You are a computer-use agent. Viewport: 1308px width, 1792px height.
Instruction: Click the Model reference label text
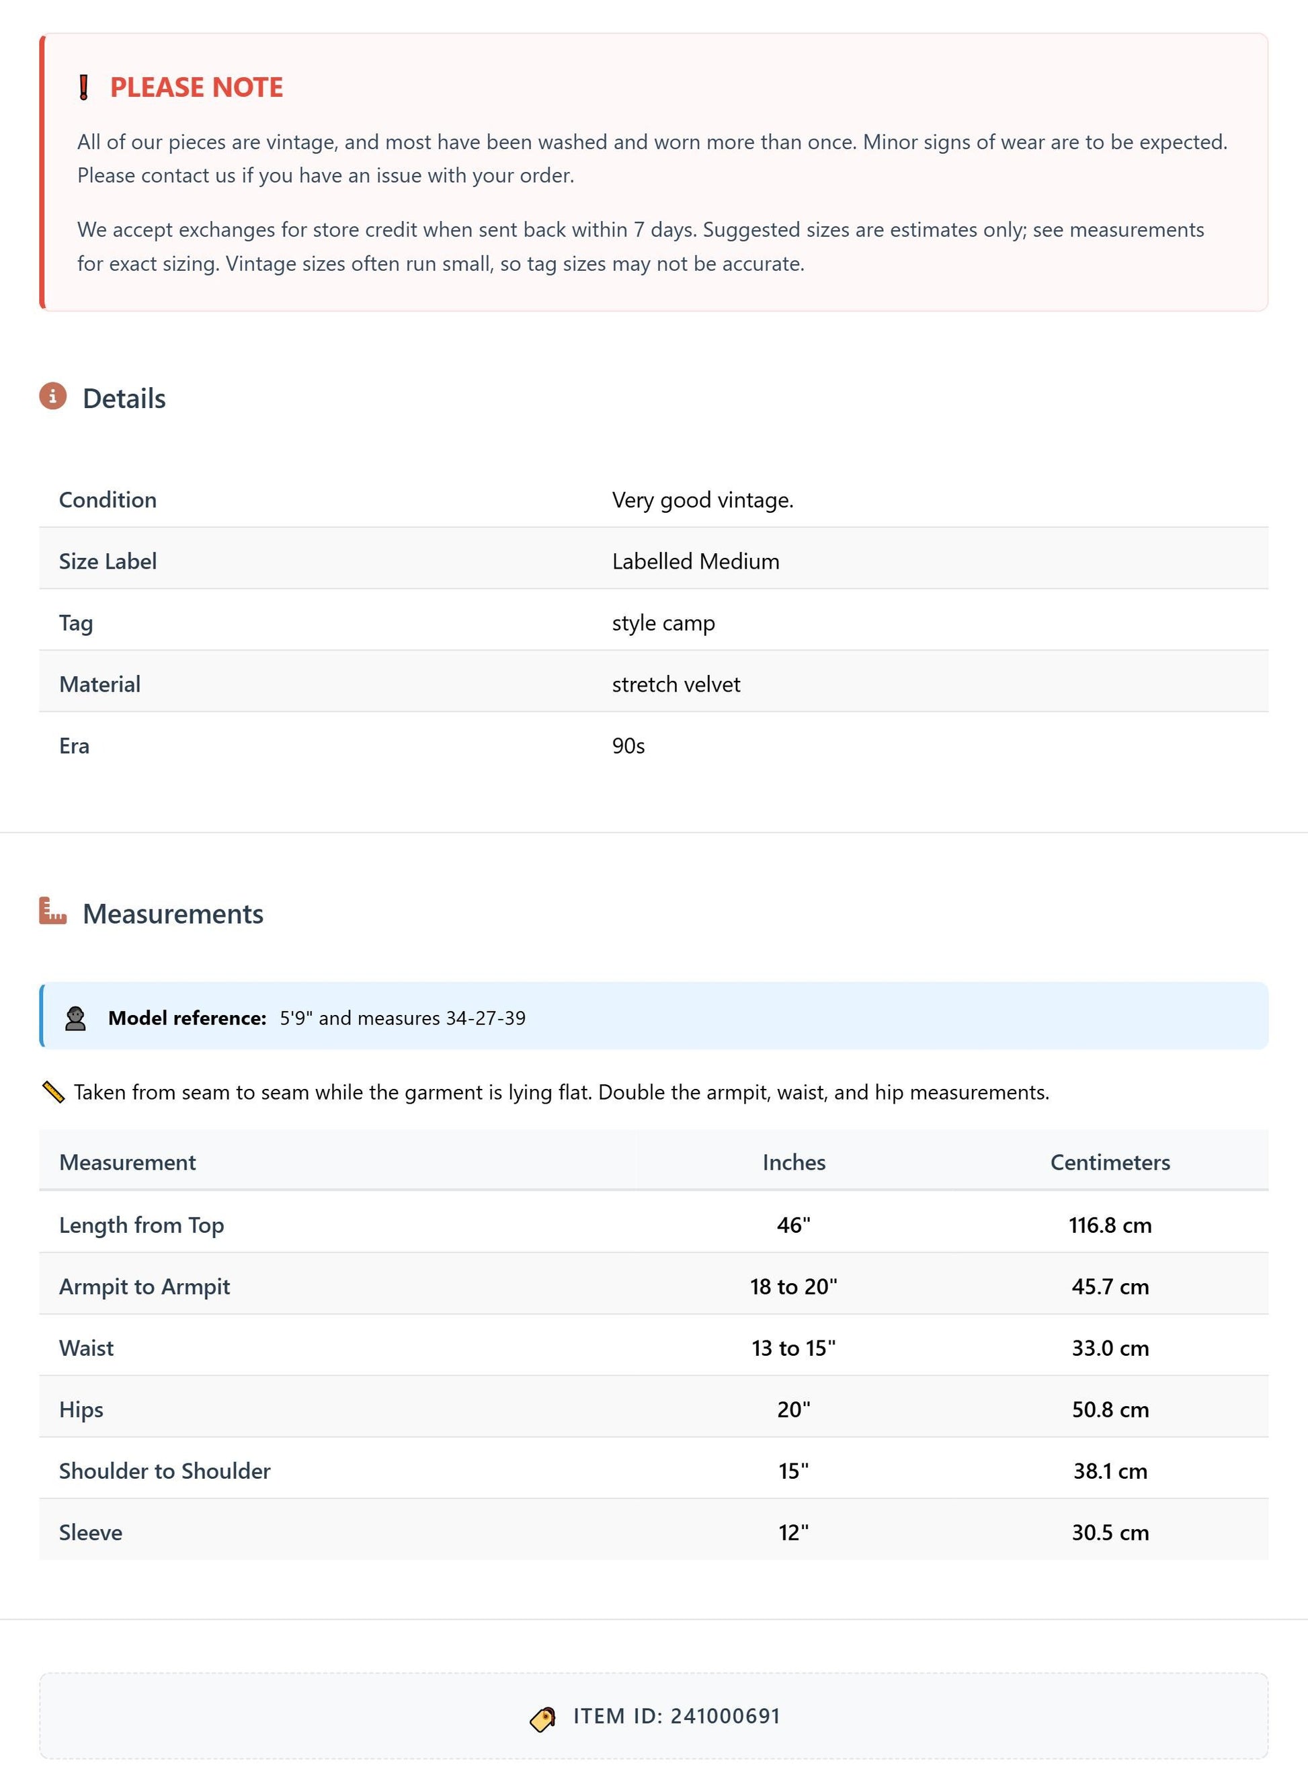[188, 1018]
